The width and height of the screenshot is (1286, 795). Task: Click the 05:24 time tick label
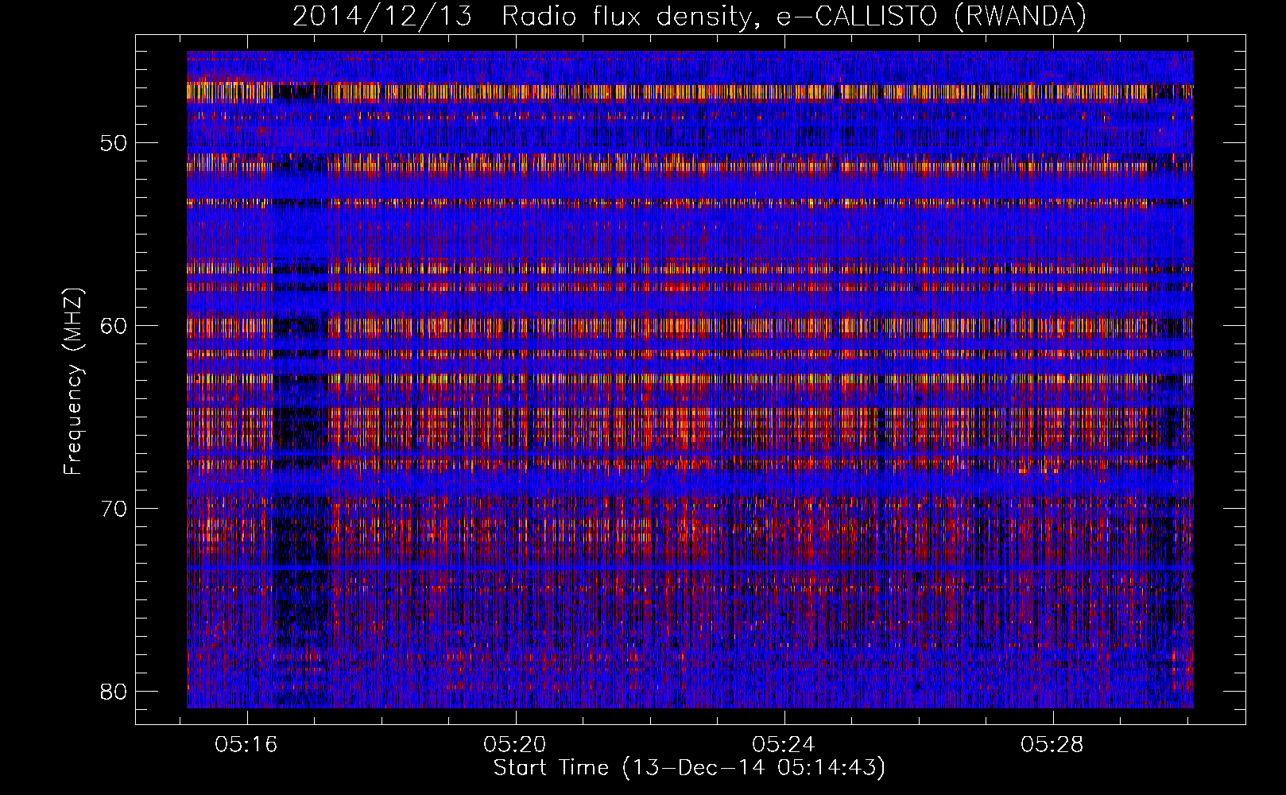[x=784, y=745]
